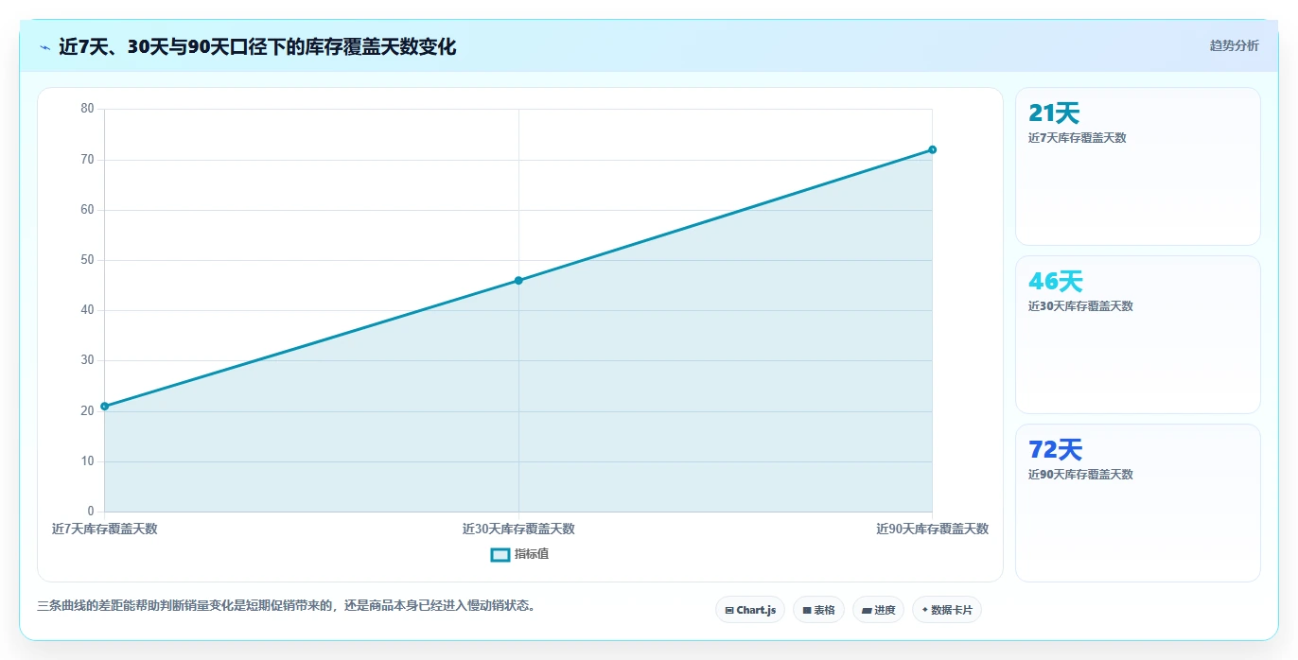This screenshot has width=1298, height=660.
Task: Click x-axis label 近7天库存覆盖天数
Action: 105,530
